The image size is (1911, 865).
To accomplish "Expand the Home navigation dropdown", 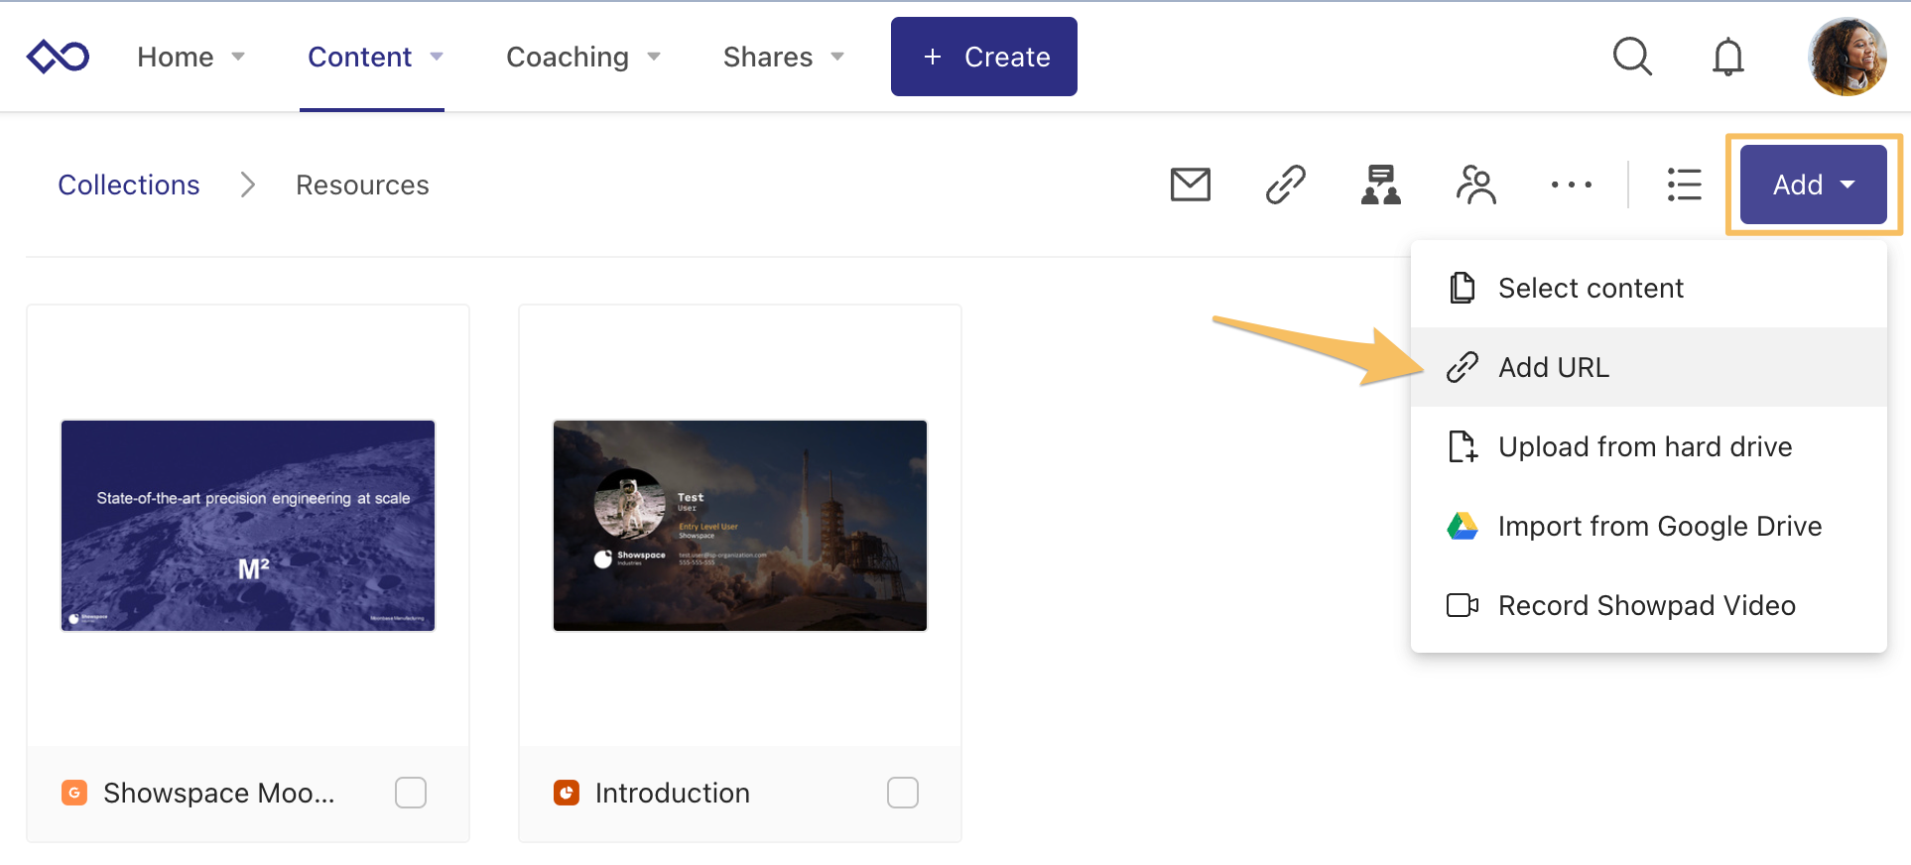I will (x=191, y=57).
